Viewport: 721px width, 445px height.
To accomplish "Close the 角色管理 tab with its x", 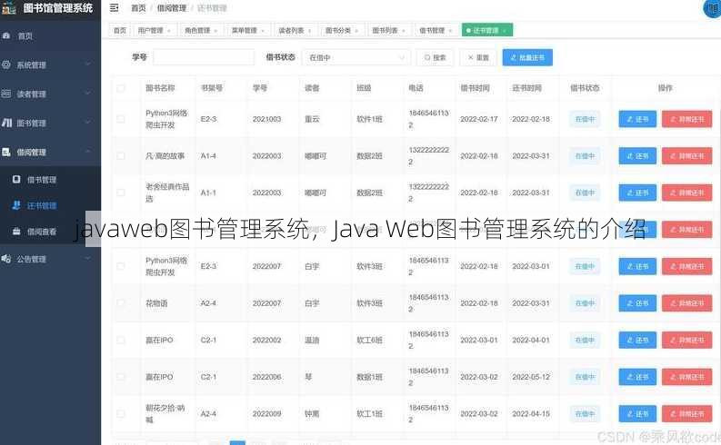I will (x=215, y=30).
